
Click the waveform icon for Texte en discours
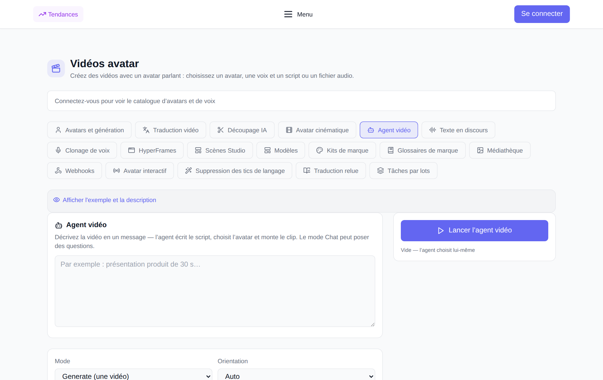click(x=433, y=130)
